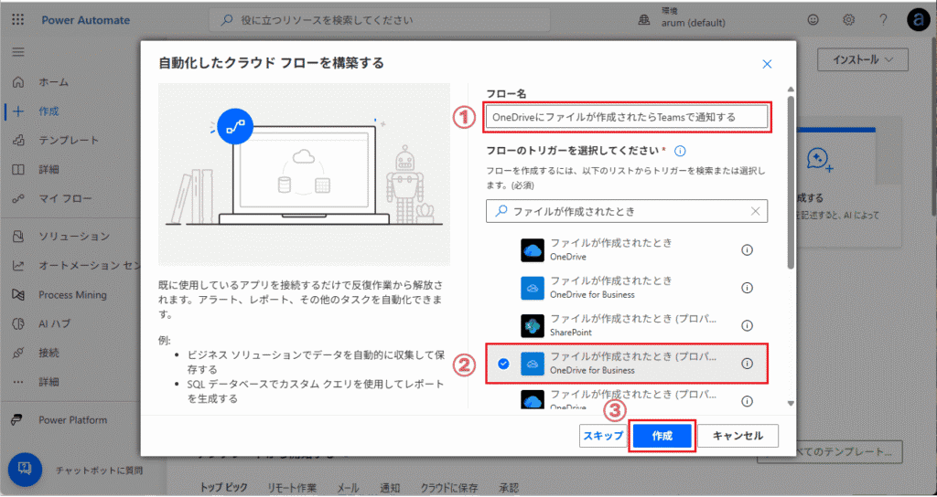937x497 pixels.
Task: Click the Power Platform icon
Action: [x=18, y=420]
